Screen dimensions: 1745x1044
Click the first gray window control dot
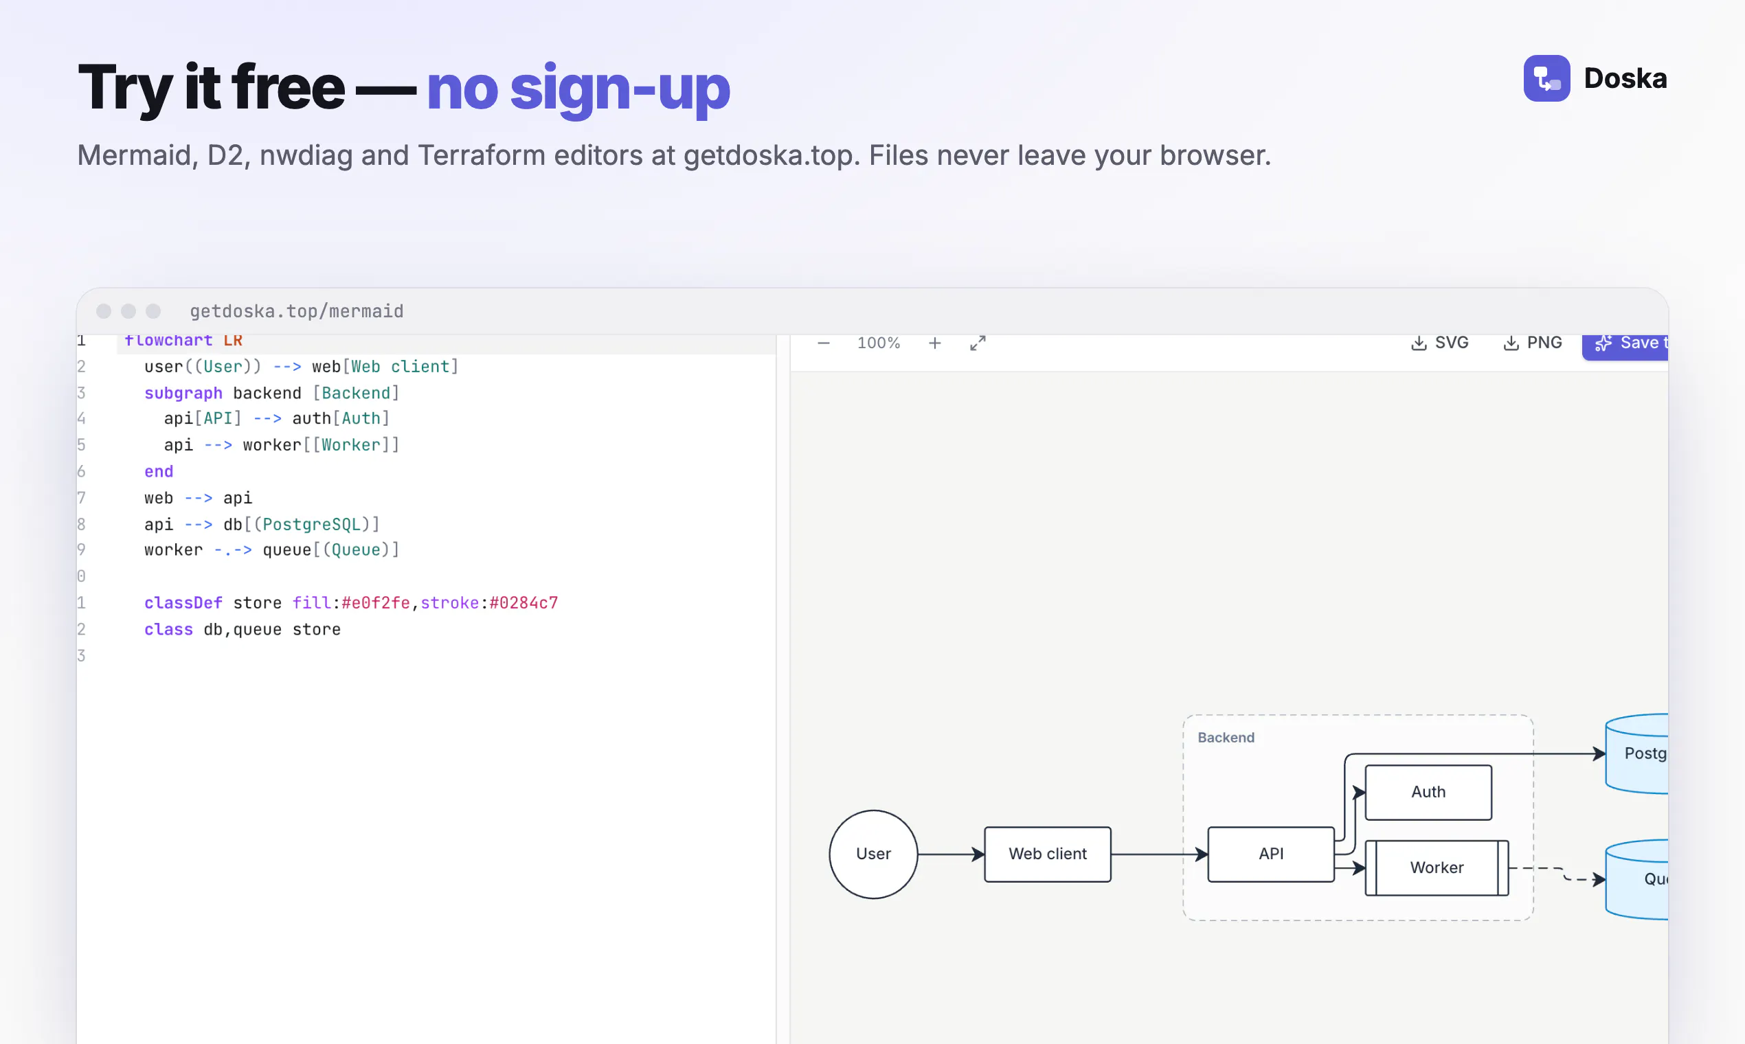(104, 311)
